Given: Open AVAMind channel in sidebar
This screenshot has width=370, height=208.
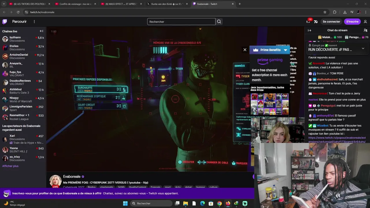Looking at the screenshot, I should point(23,91).
